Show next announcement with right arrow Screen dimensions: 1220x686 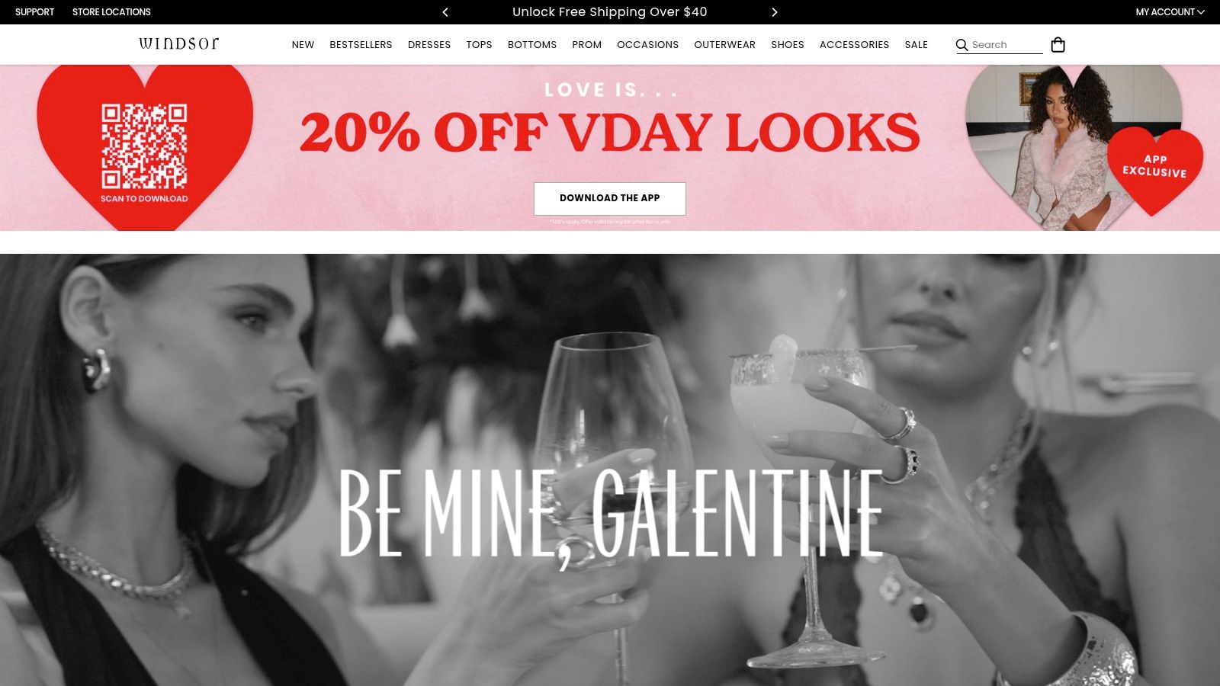(775, 12)
